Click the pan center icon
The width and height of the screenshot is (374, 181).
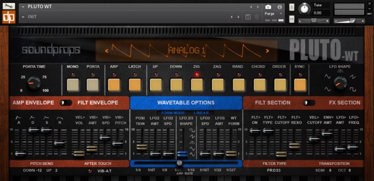click(x=314, y=21)
